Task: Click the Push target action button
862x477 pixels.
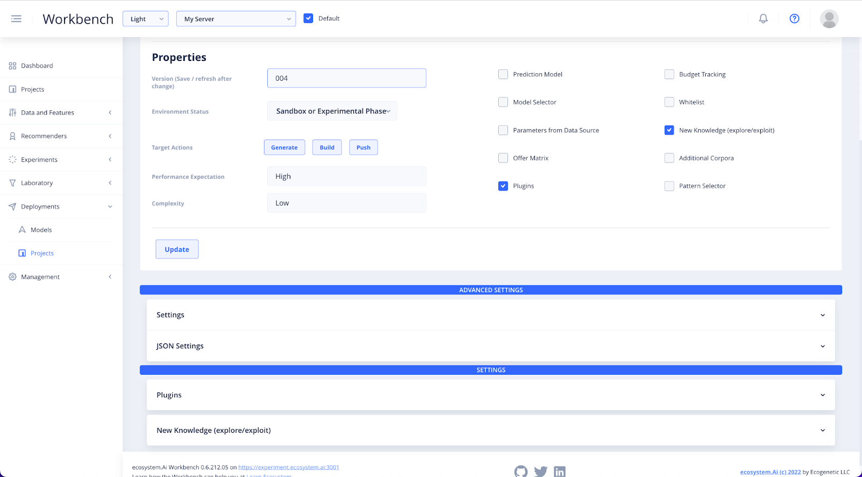Action: [x=364, y=148]
